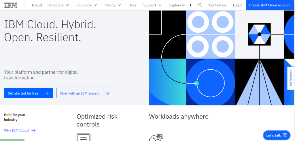This screenshot has width=295, height=141.
Task: Click the IBM Cloud. Hybrid. Open. Resilient. headline
Action: [x=50, y=31]
